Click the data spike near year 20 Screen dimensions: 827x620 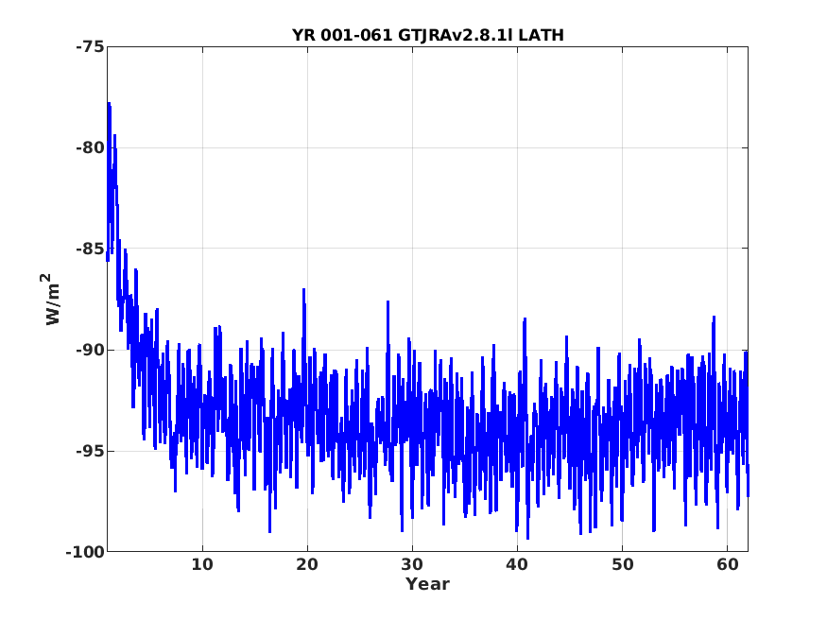click(x=303, y=291)
